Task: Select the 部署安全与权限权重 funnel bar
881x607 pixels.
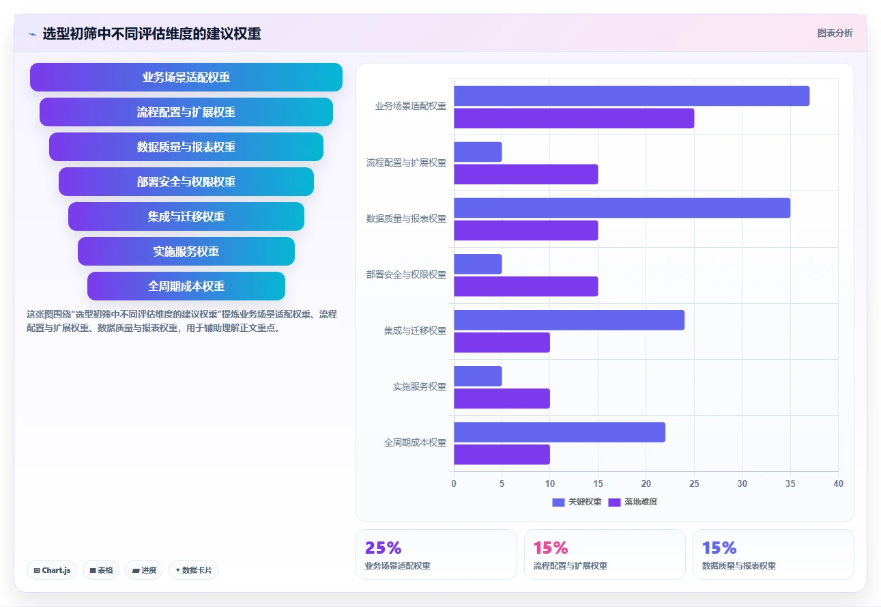Action: point(186,182)
